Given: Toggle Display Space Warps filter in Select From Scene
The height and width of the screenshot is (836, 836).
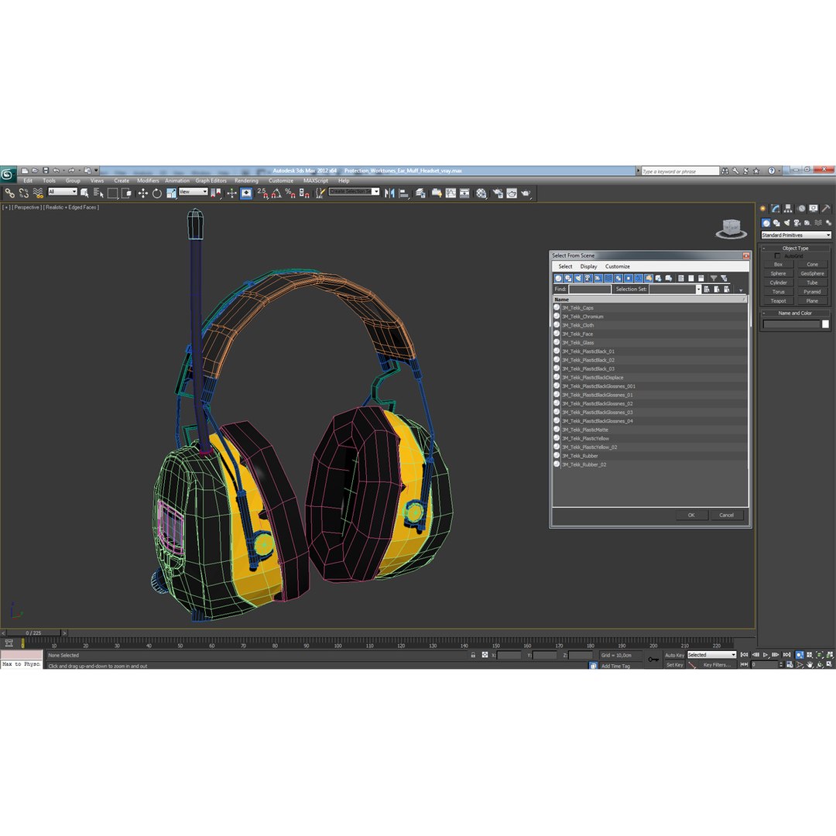Looking at the screenshot, I should pyautogui.click(x=608, y=279).
